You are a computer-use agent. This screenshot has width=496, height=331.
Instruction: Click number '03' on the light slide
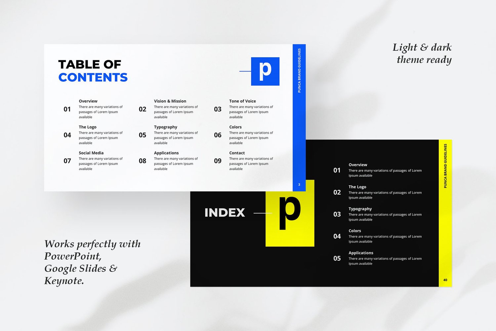point(218,109)
